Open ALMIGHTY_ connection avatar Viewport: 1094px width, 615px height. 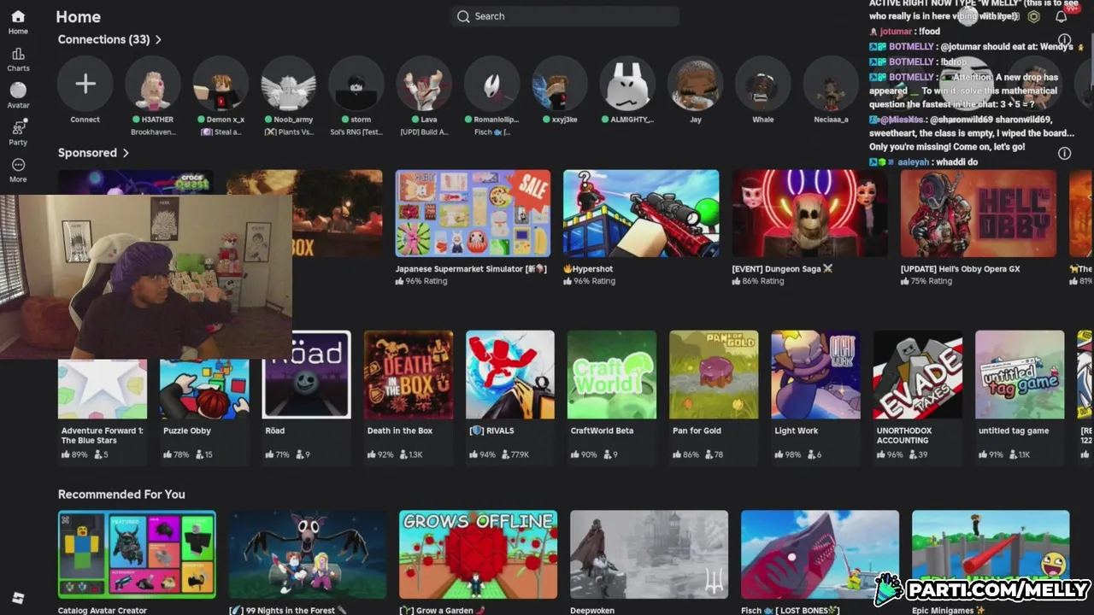coord(627,84)
